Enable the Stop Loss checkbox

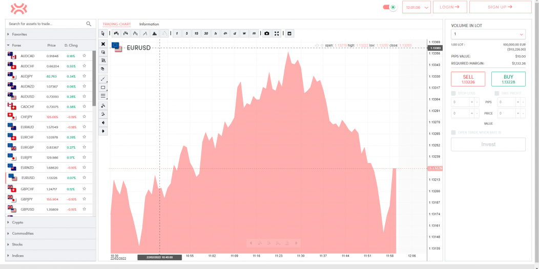pyautogui.click(x=453, y=93)
